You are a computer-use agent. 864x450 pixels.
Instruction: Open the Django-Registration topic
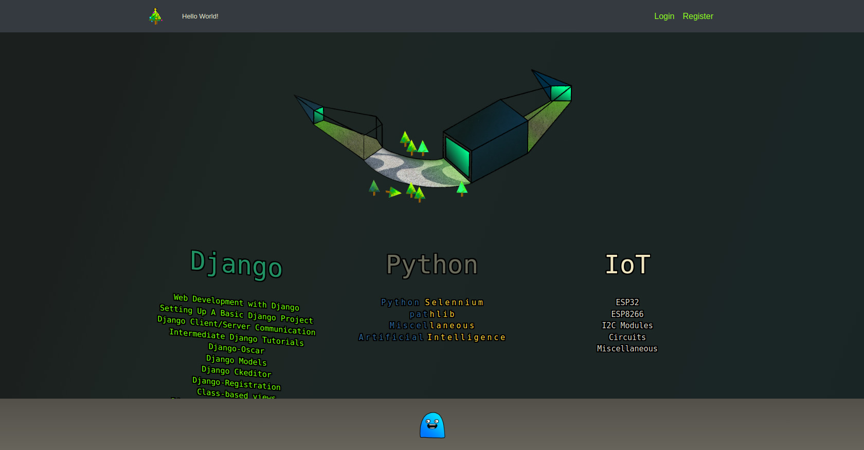tap(236, 383)
